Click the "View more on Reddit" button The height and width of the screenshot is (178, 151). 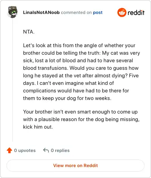tap(75, 166)
